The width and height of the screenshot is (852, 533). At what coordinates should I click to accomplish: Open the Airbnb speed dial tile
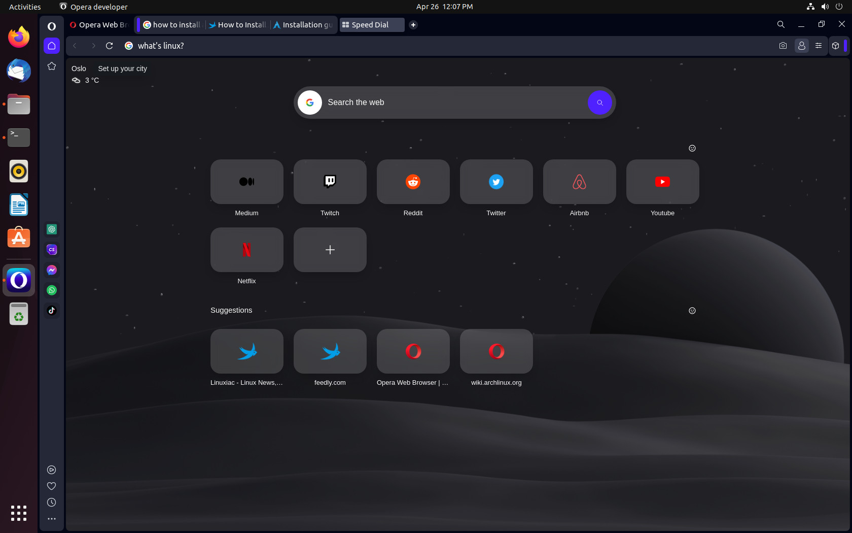[x=580, y=182]
